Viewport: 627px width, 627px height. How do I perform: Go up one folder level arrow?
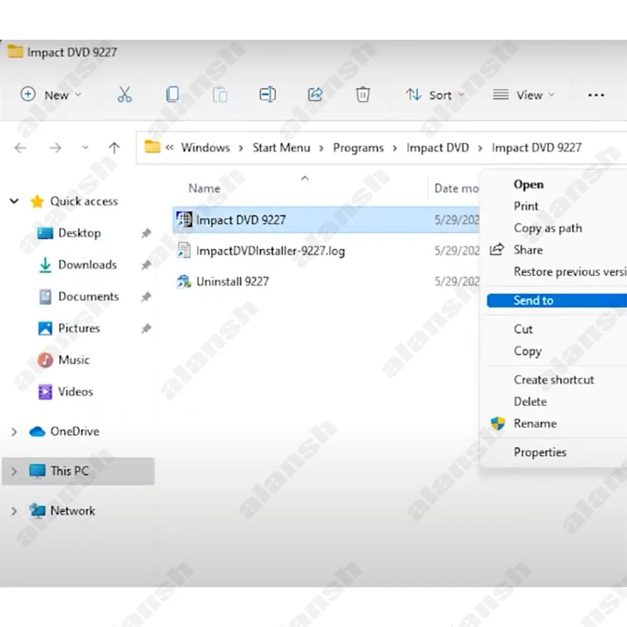[114, 148]
